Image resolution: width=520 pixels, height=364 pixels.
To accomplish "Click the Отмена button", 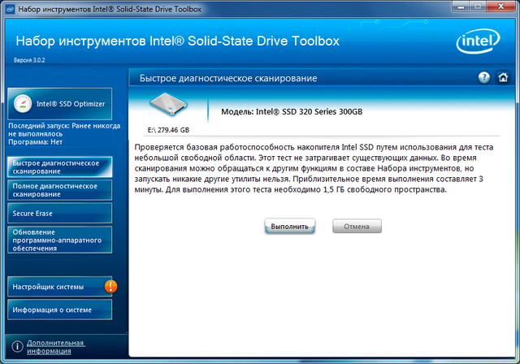I will (x=357, y=227).
